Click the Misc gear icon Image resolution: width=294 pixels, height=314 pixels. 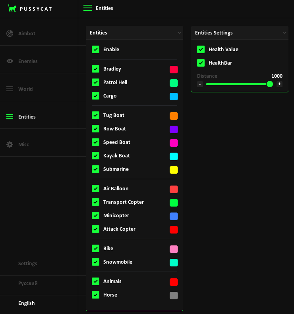[10, 144]
